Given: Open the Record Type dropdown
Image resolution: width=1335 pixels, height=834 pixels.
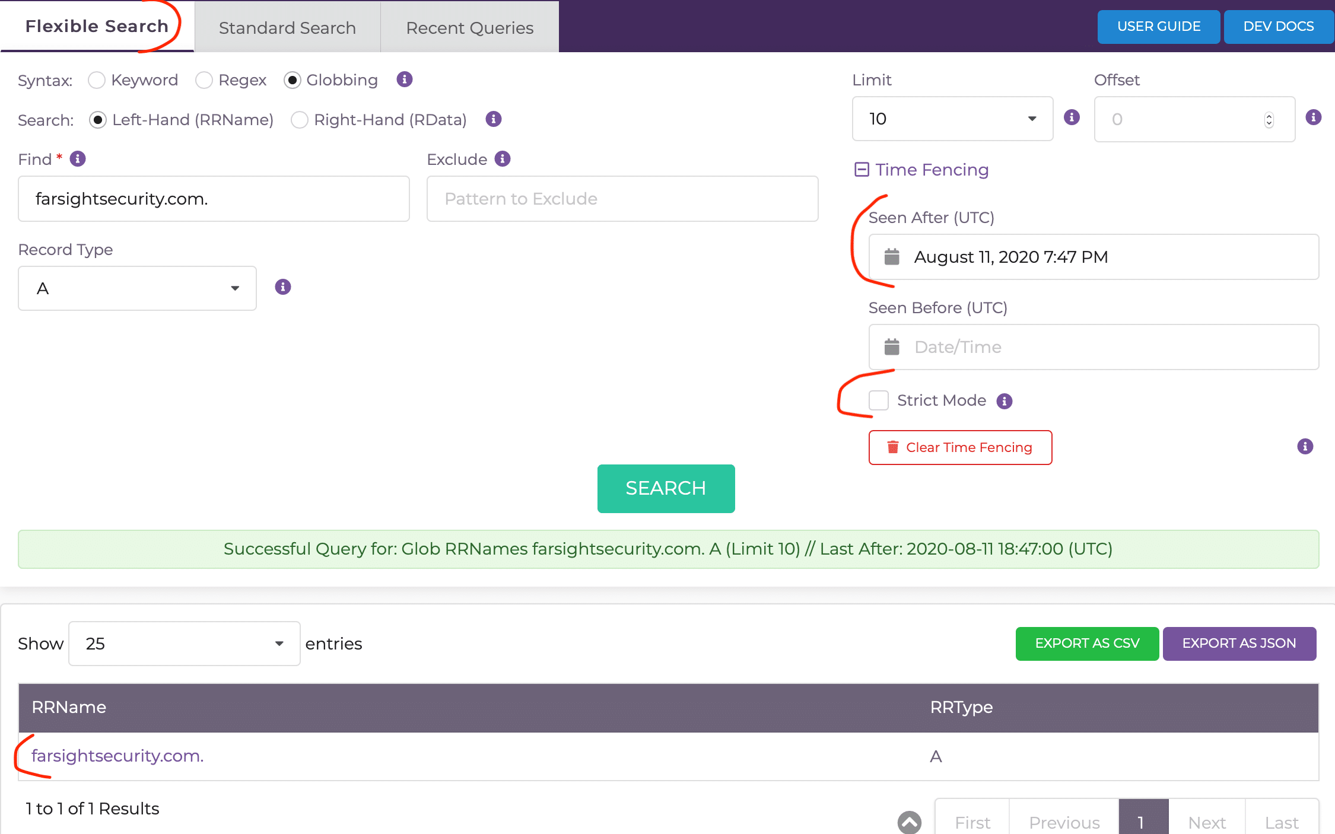Looking at the screenshot, I should pos(137,288).
